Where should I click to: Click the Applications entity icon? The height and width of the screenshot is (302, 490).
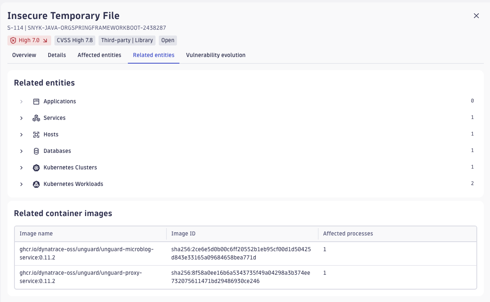37,101
